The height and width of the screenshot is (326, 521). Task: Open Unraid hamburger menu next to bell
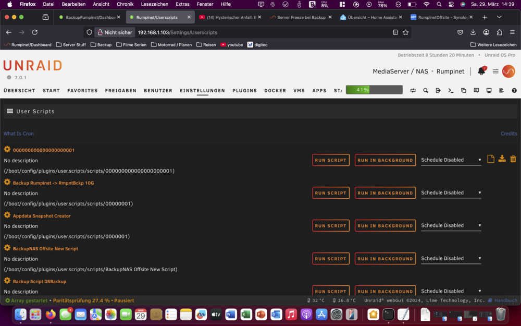coord(495,71)
